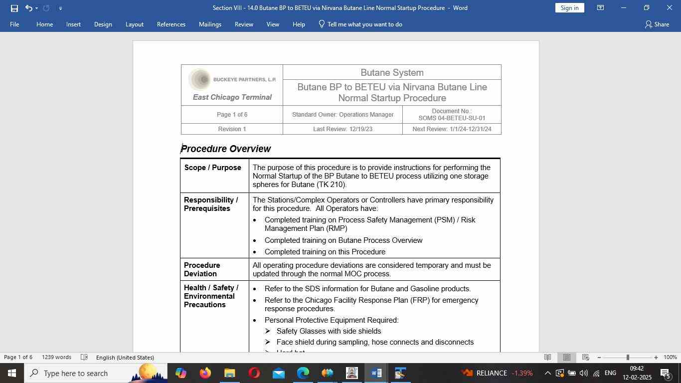Zoom in with the plus button

(x=656, y=358)
